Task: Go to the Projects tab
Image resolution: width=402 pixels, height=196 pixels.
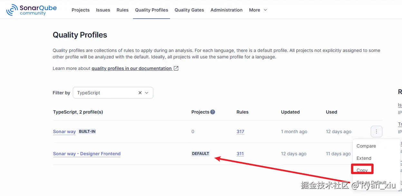Action: click(x=81, y=10)
